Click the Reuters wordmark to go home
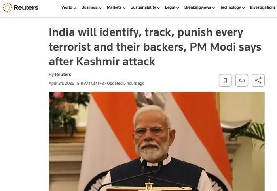The width and height of the screenshot is (277, 191). point(26,7)
